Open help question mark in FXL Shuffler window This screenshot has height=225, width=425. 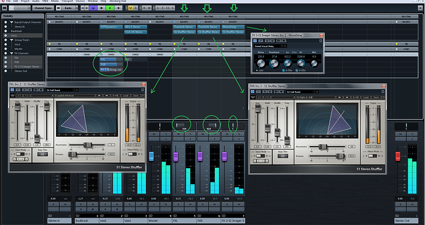tap(143, 96)
